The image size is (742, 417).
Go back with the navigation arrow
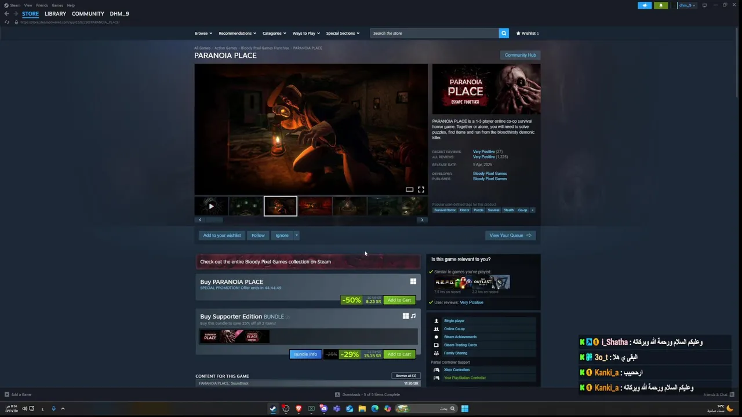(x=6, y=14)
